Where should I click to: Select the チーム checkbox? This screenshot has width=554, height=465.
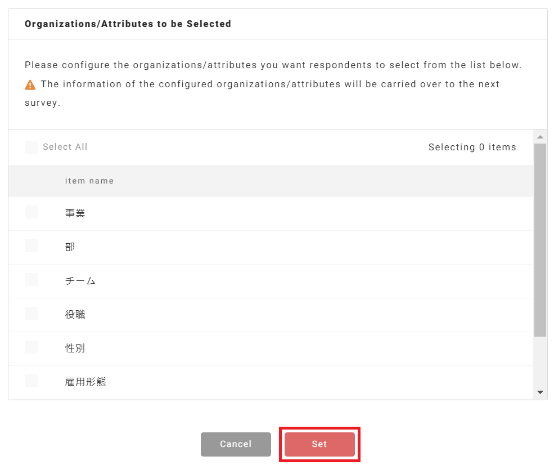(x=31, y=280)
